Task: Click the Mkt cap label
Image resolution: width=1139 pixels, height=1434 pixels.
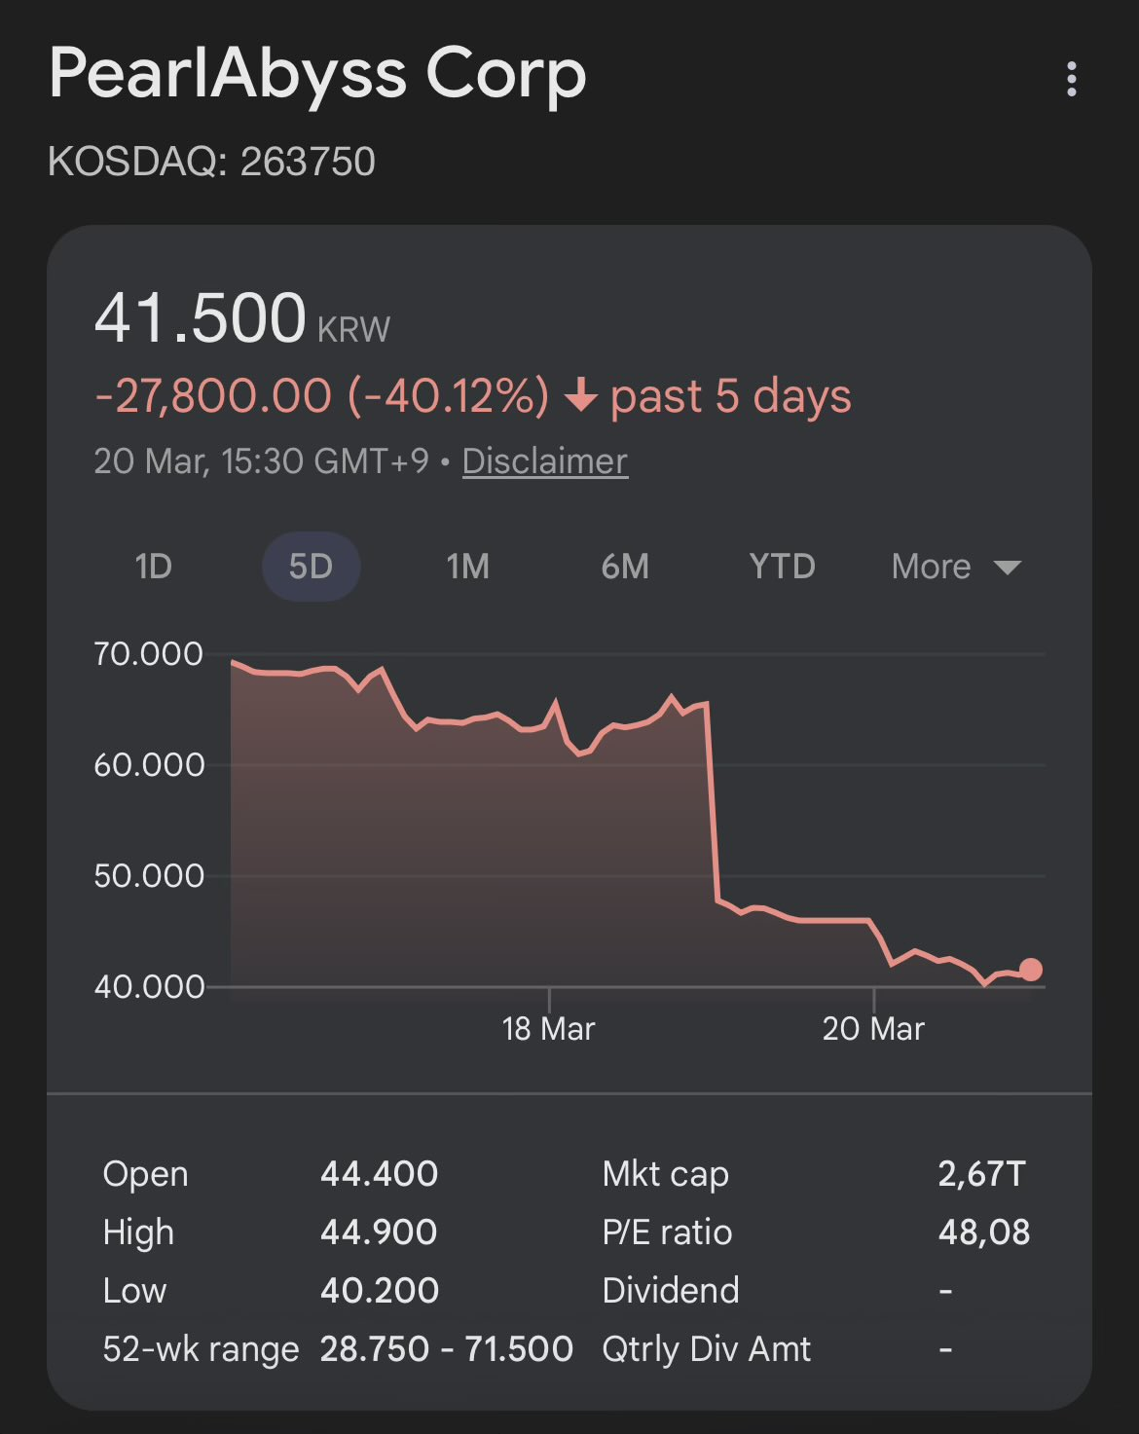Action: point(665,1174)
